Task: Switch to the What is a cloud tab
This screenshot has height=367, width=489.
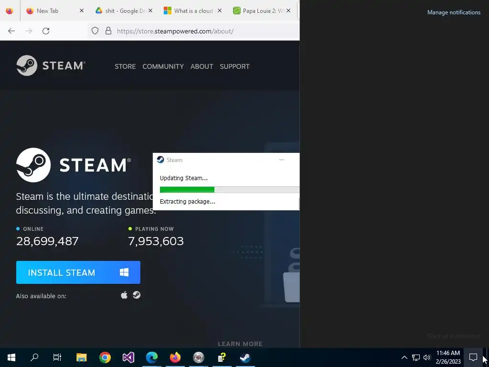Action: 193,11
